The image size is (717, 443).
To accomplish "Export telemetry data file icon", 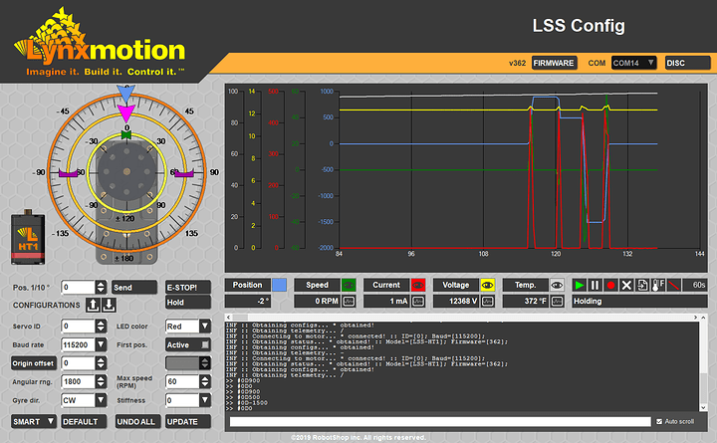I will click(642, 286).
